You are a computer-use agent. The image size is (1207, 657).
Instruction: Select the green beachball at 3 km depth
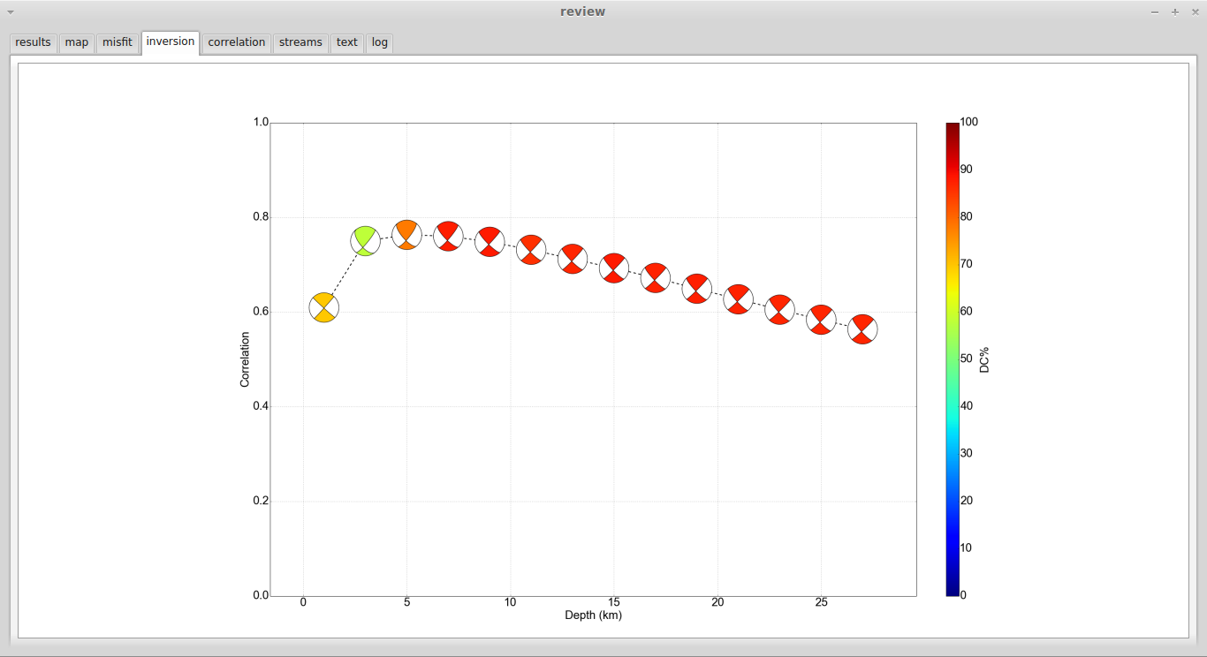(366, 240)
